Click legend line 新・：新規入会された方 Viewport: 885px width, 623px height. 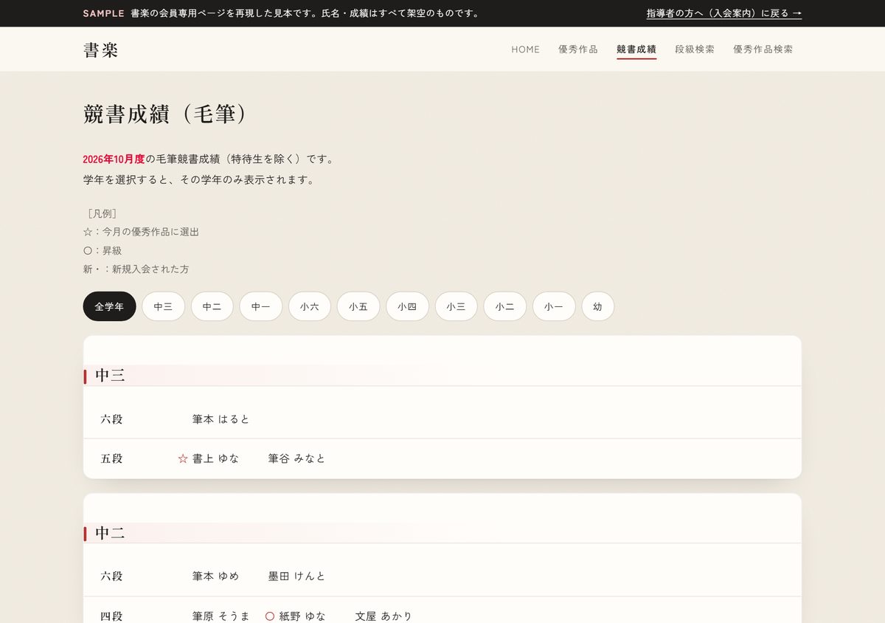click(136, 269)
